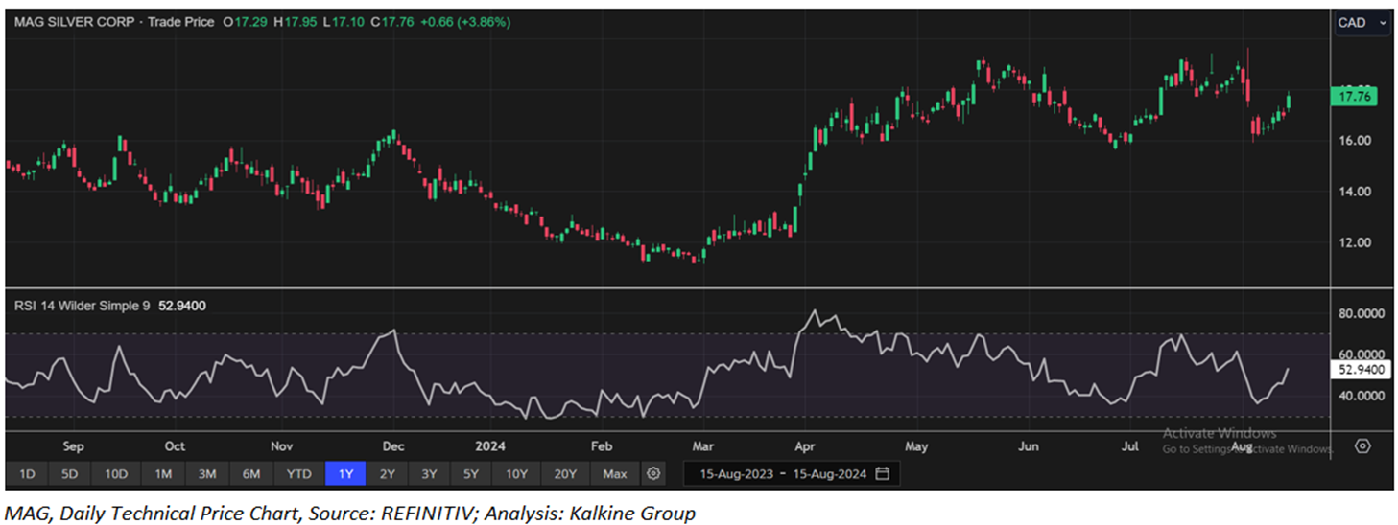Viewport: 1398px width, 525px height.
Task: Choose the 3Y time range
Action: (429, 473)
